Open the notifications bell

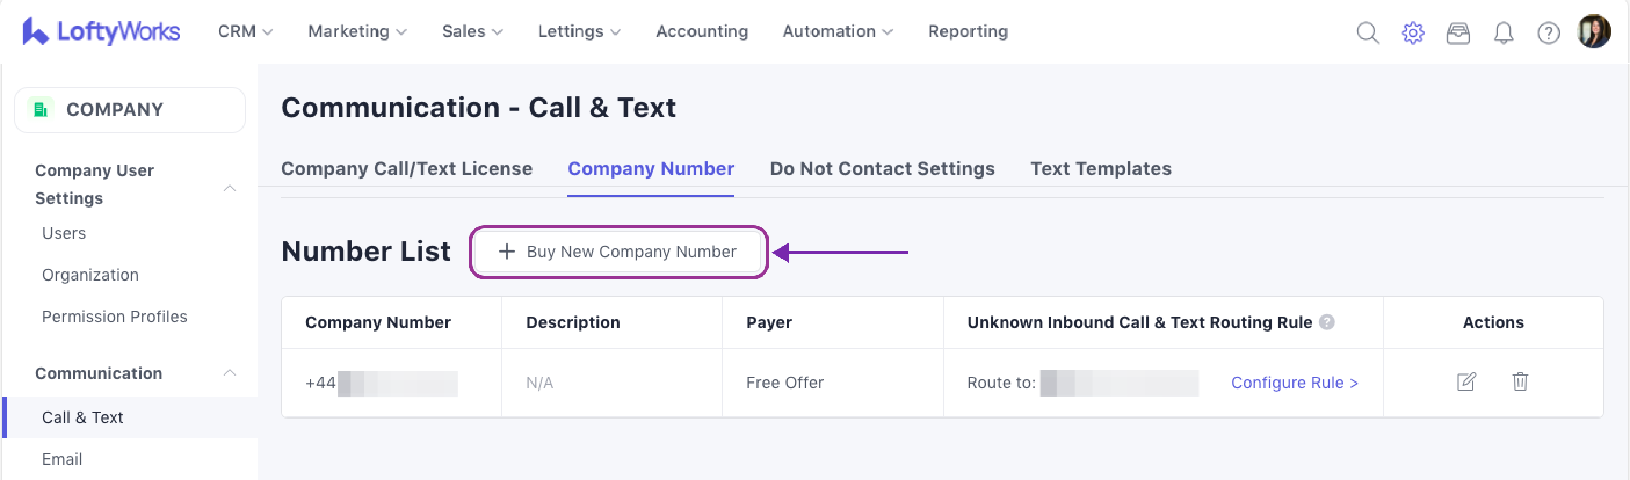(x=1503, y=32)
